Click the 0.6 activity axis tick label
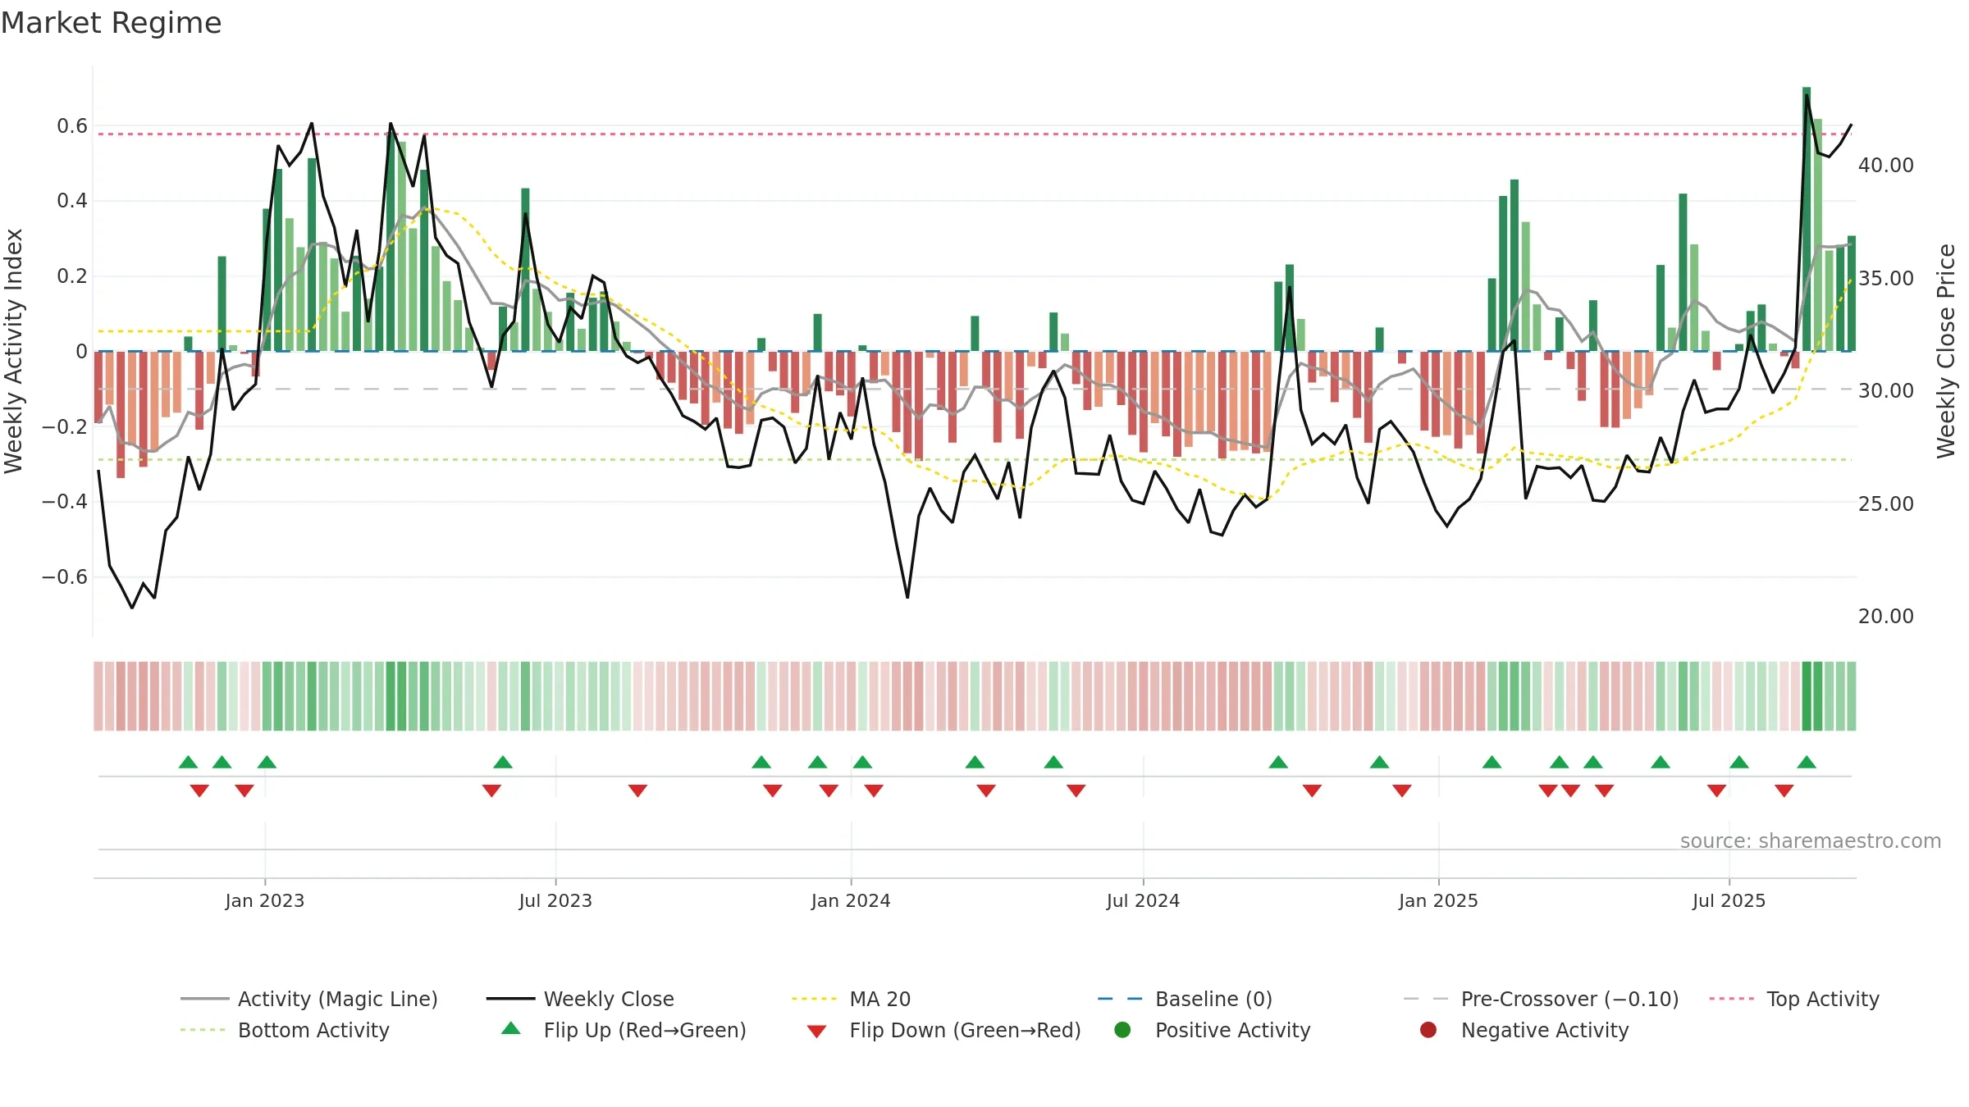 pos(72,125)
